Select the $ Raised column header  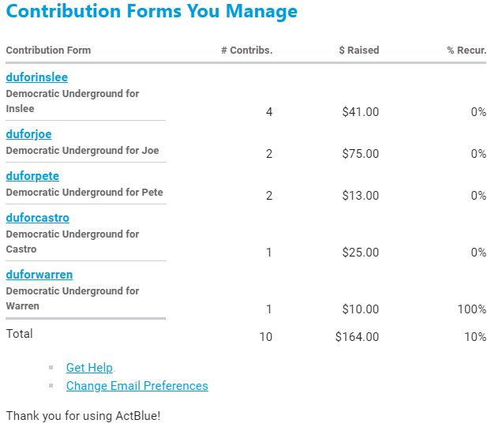358,51
